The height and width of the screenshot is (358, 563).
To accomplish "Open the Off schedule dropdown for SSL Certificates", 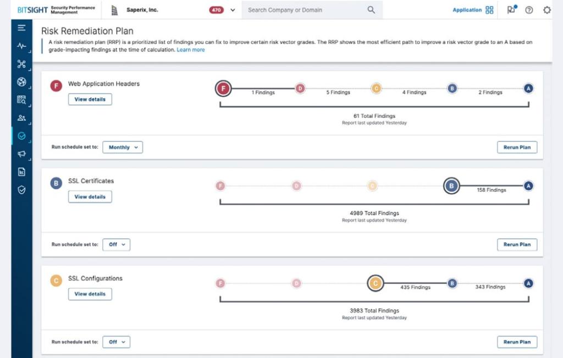I will [x=116, y=244].
